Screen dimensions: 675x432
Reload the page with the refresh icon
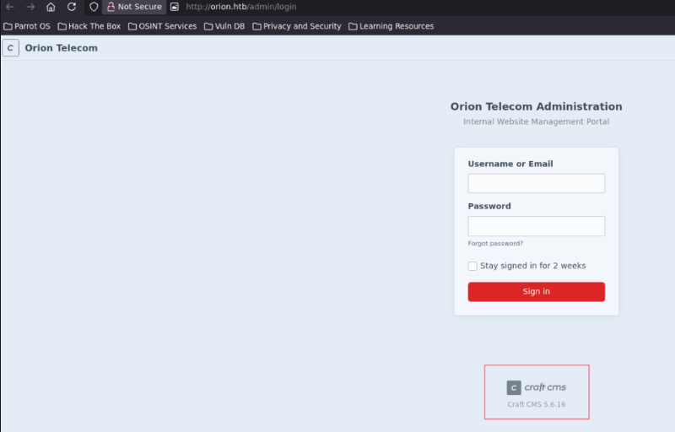click(72, 7)
